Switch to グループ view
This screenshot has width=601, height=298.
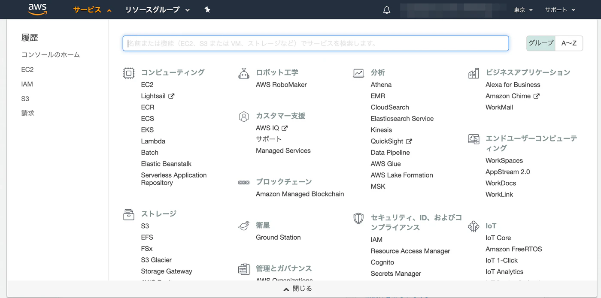coord(541,43)
